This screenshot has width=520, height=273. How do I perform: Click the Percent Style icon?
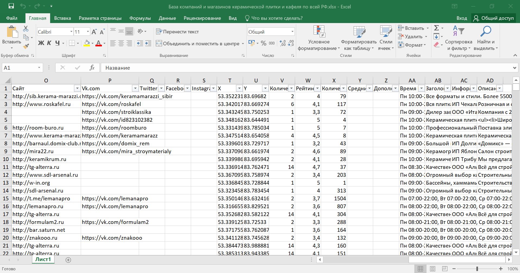(263, 43)
